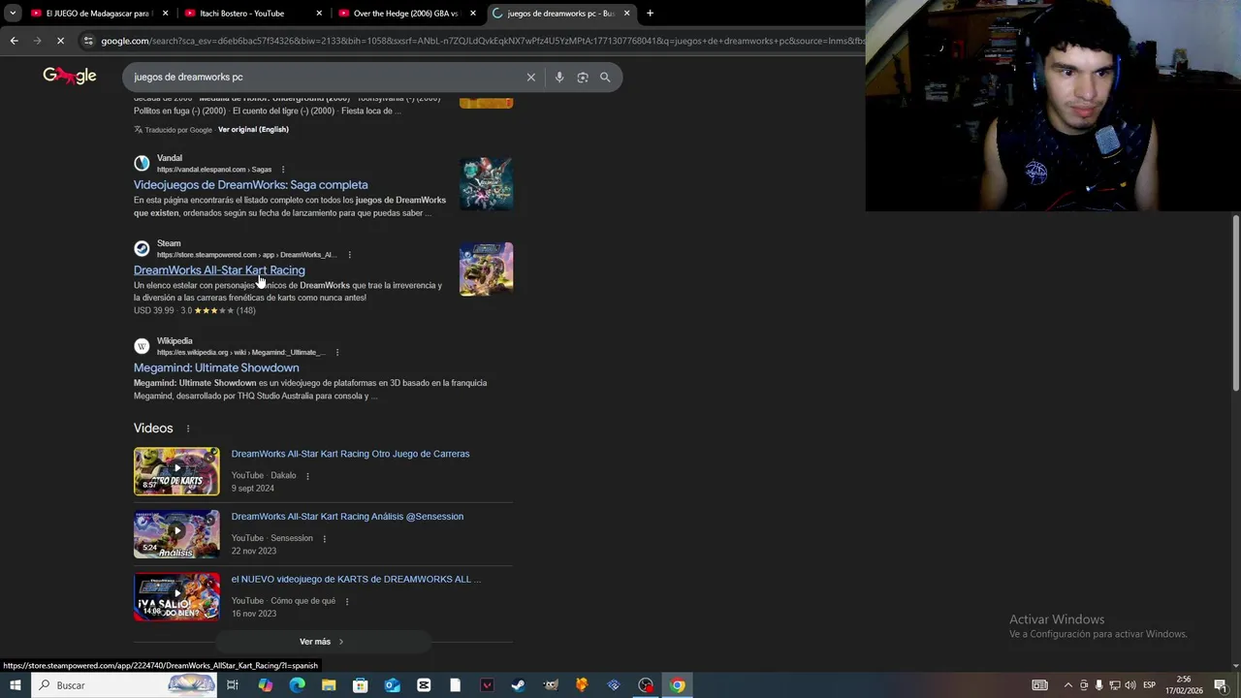Play the Otro Juego de Carreras video thumbnail
Image resolution: width=1241 pixels, height=698 pixels.
176,471
